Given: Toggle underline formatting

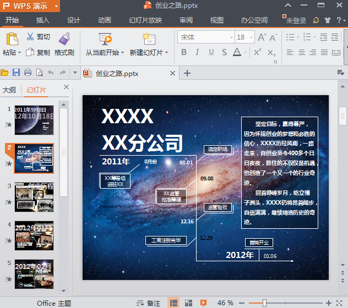Looking at the screenshot, I should click(211, 52).
